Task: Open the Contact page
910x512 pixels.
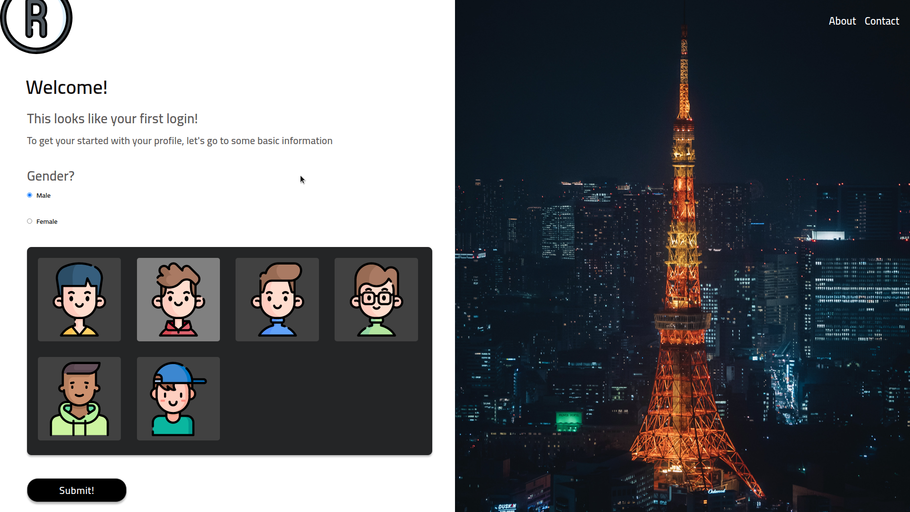Action: coord(882,21)
